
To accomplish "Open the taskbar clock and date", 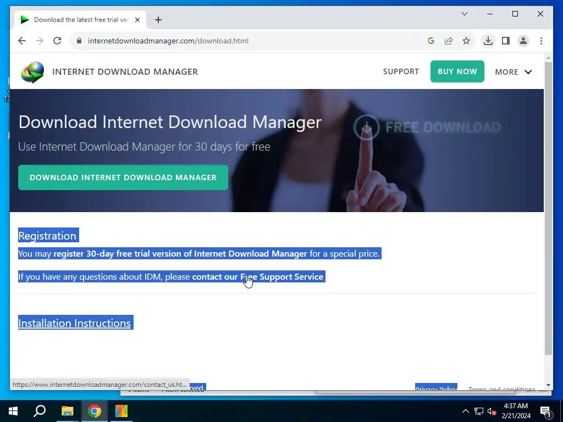I will (516, 411).
